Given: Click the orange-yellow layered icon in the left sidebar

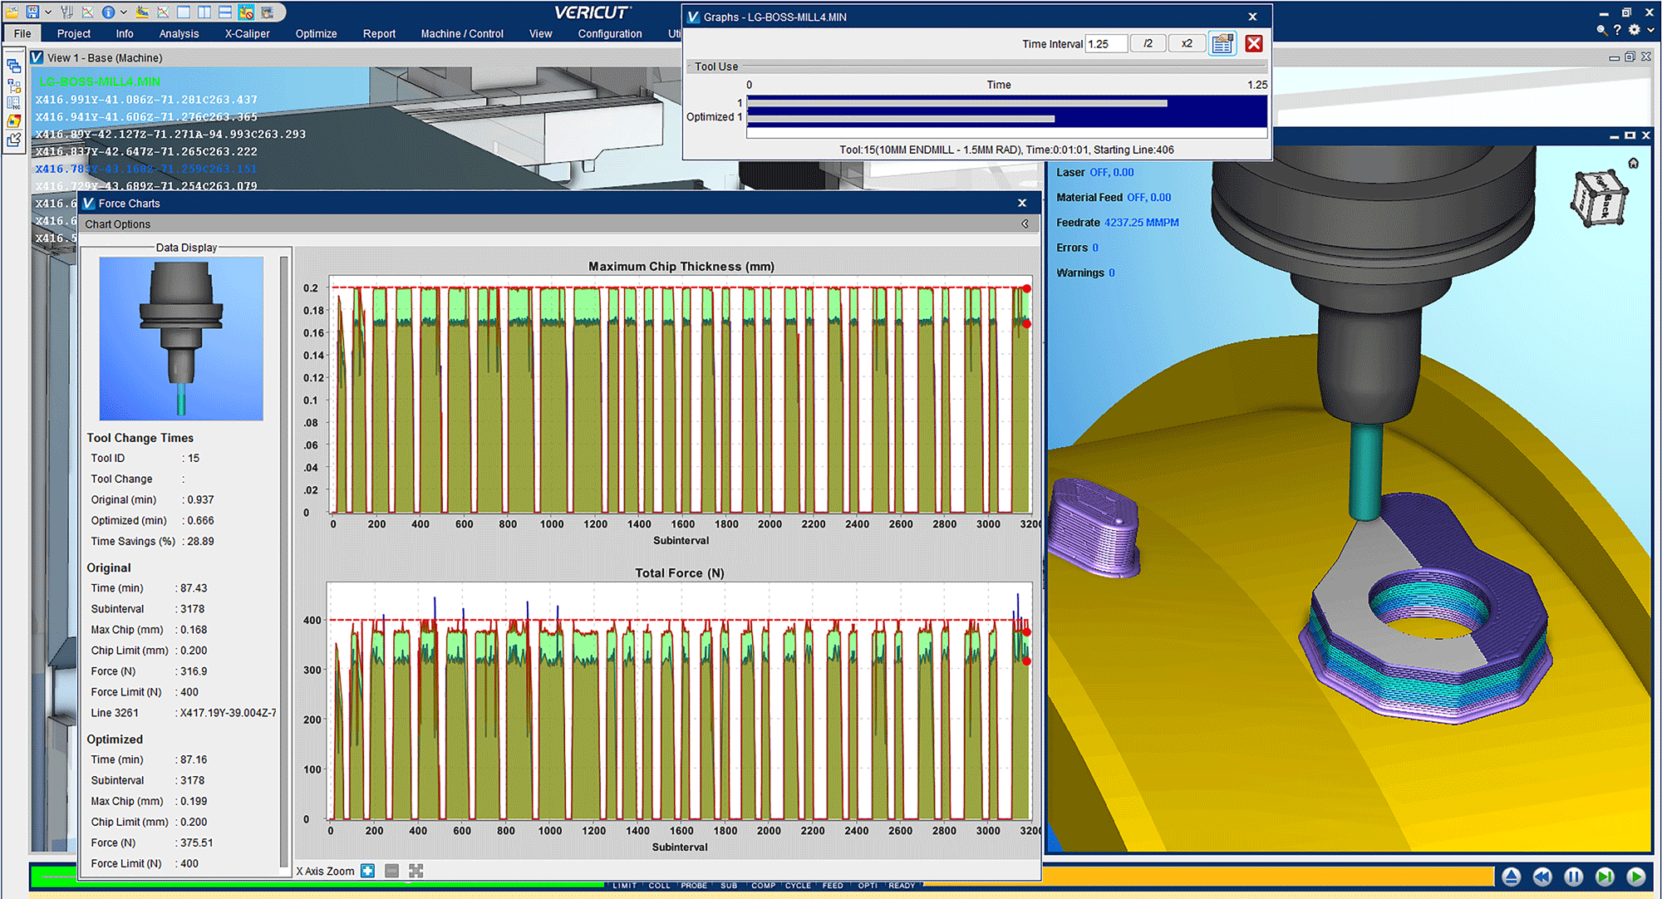Looking at the screenshot, I should click(14, 121).
